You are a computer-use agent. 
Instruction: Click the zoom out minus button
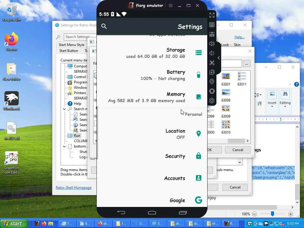point(254,214)
